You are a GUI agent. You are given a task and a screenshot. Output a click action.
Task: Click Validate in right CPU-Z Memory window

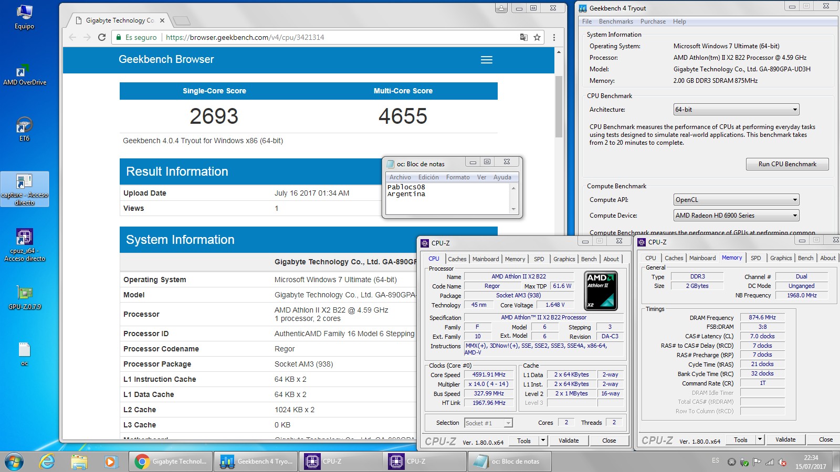(x=785, y=439)
